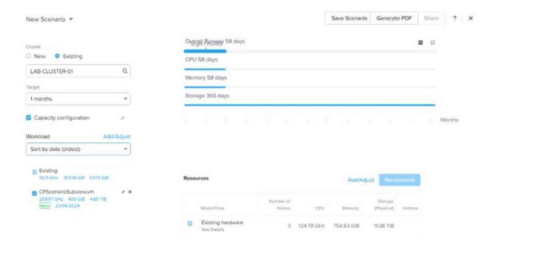Remove CPScenarioSubview.vm workload with X icon

(130, 192)
